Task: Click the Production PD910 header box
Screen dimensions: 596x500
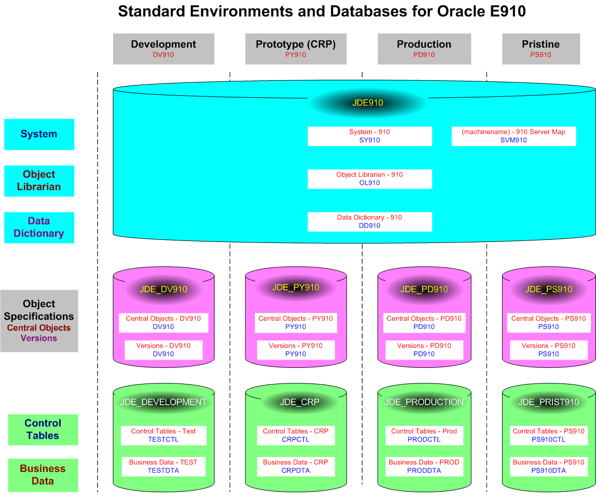Action: (424, 49)
